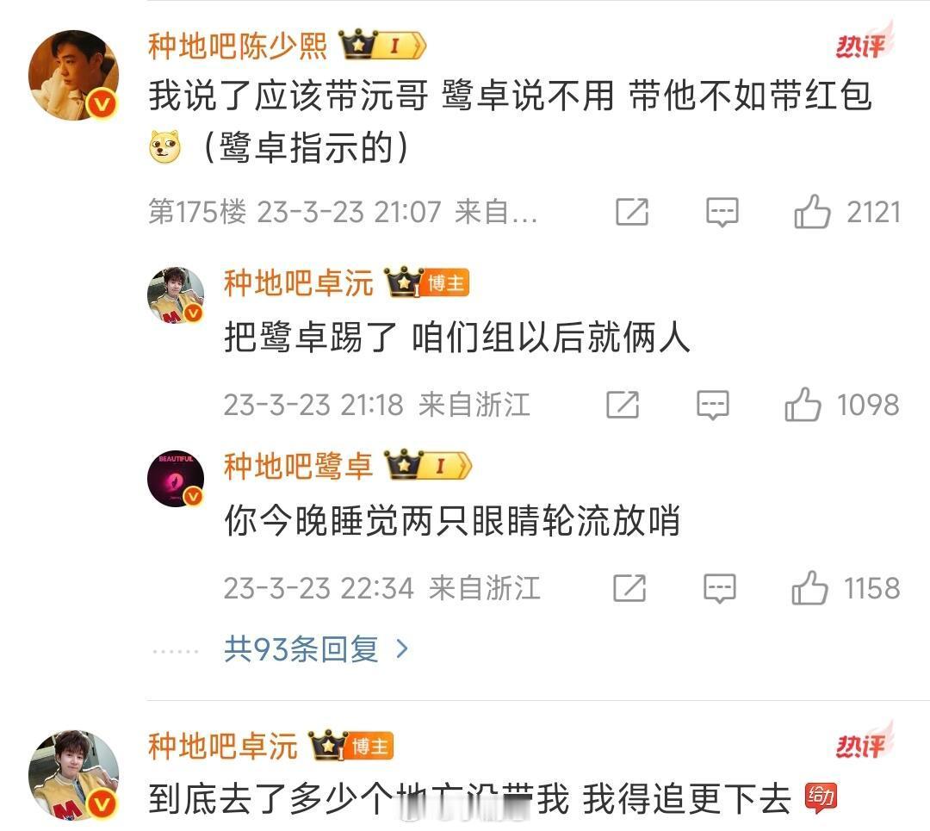Open bottom 种地吧卓沅 comment username
This screenshot has width=930, height=831.
click(222, 747)
